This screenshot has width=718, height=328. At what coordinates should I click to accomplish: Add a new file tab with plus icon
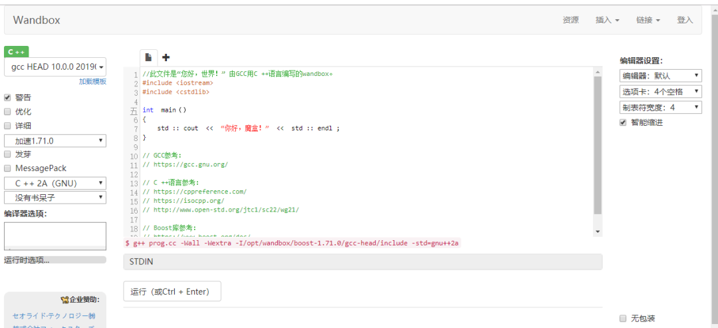coord(166,57)
